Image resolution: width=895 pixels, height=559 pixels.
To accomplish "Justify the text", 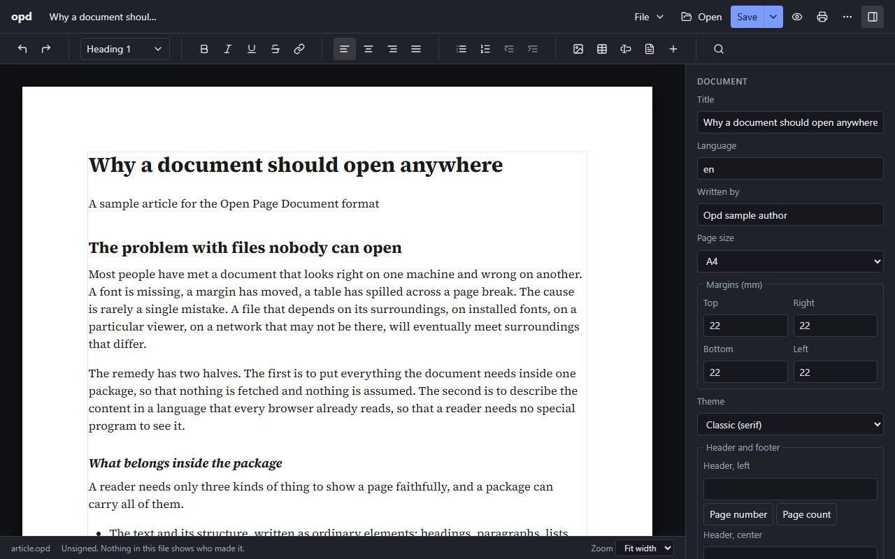I will (x=416, y=49).
